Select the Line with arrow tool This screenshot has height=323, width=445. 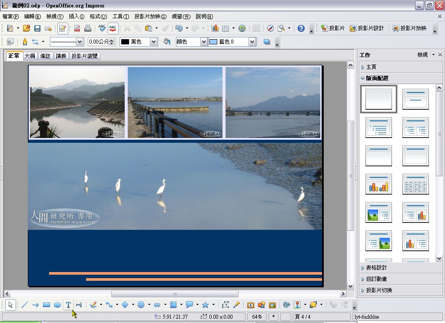pos(36,305)
